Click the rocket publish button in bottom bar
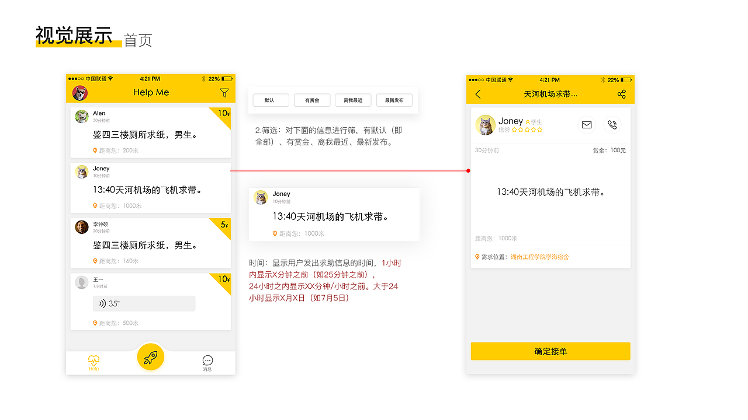Screen dimensions: 748x420 151,358
